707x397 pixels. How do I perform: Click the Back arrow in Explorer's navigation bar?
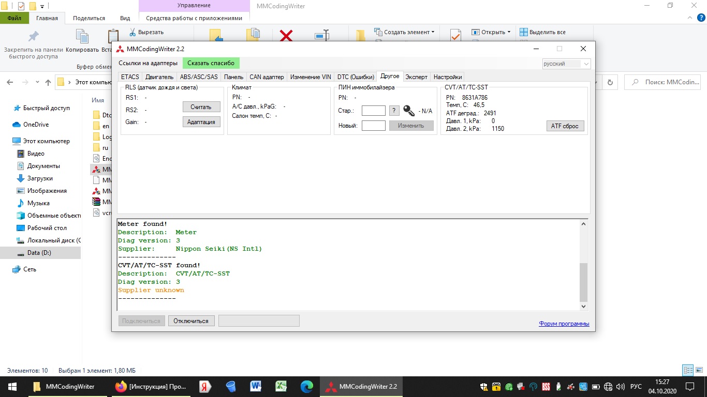(x=10, y=82)
